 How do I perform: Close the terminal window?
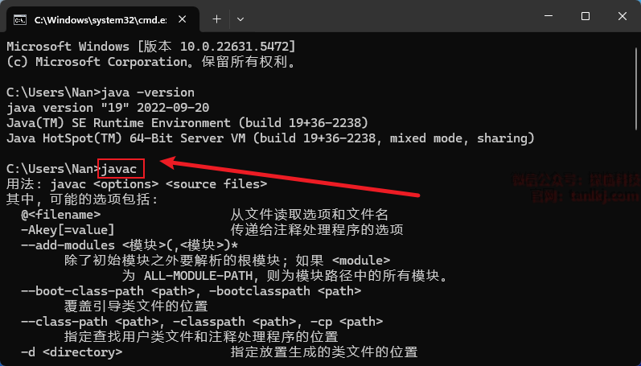622,16
